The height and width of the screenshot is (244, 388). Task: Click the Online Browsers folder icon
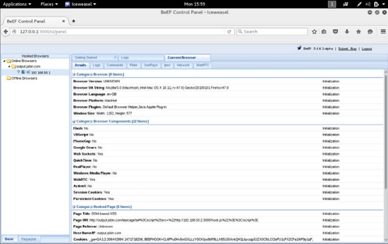[x=9, y=61]
